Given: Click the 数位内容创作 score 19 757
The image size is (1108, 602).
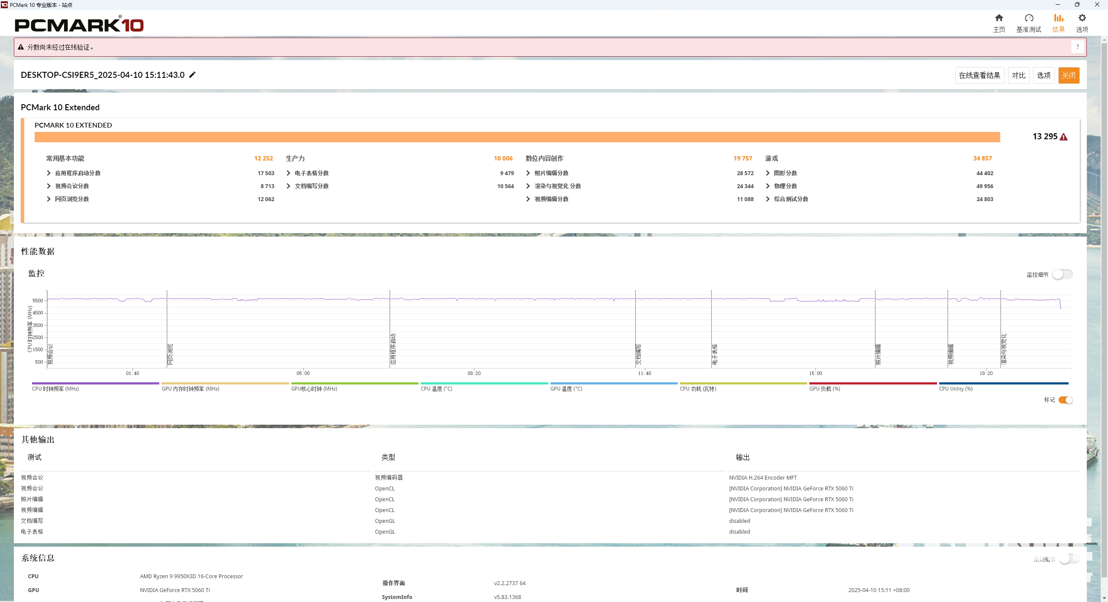Looking at the screenshot, I should coord(743,158).
